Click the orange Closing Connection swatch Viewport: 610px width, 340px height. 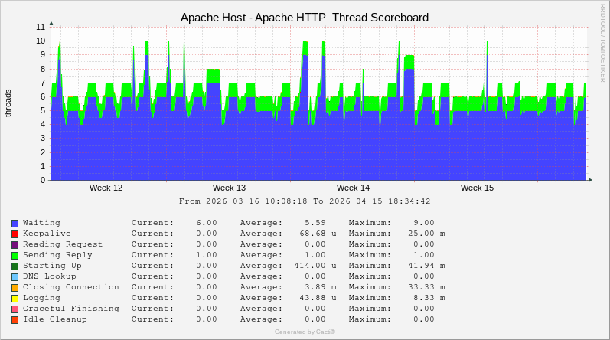pos(15,287)
